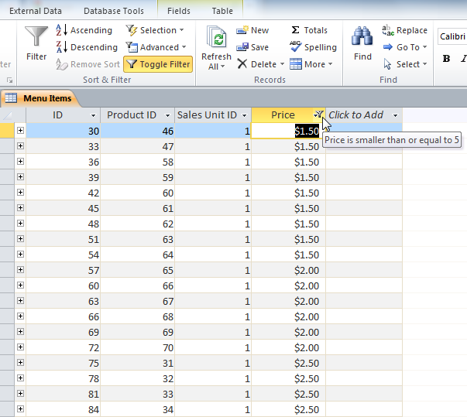Sort records Ascending

(x=84, y=30)
